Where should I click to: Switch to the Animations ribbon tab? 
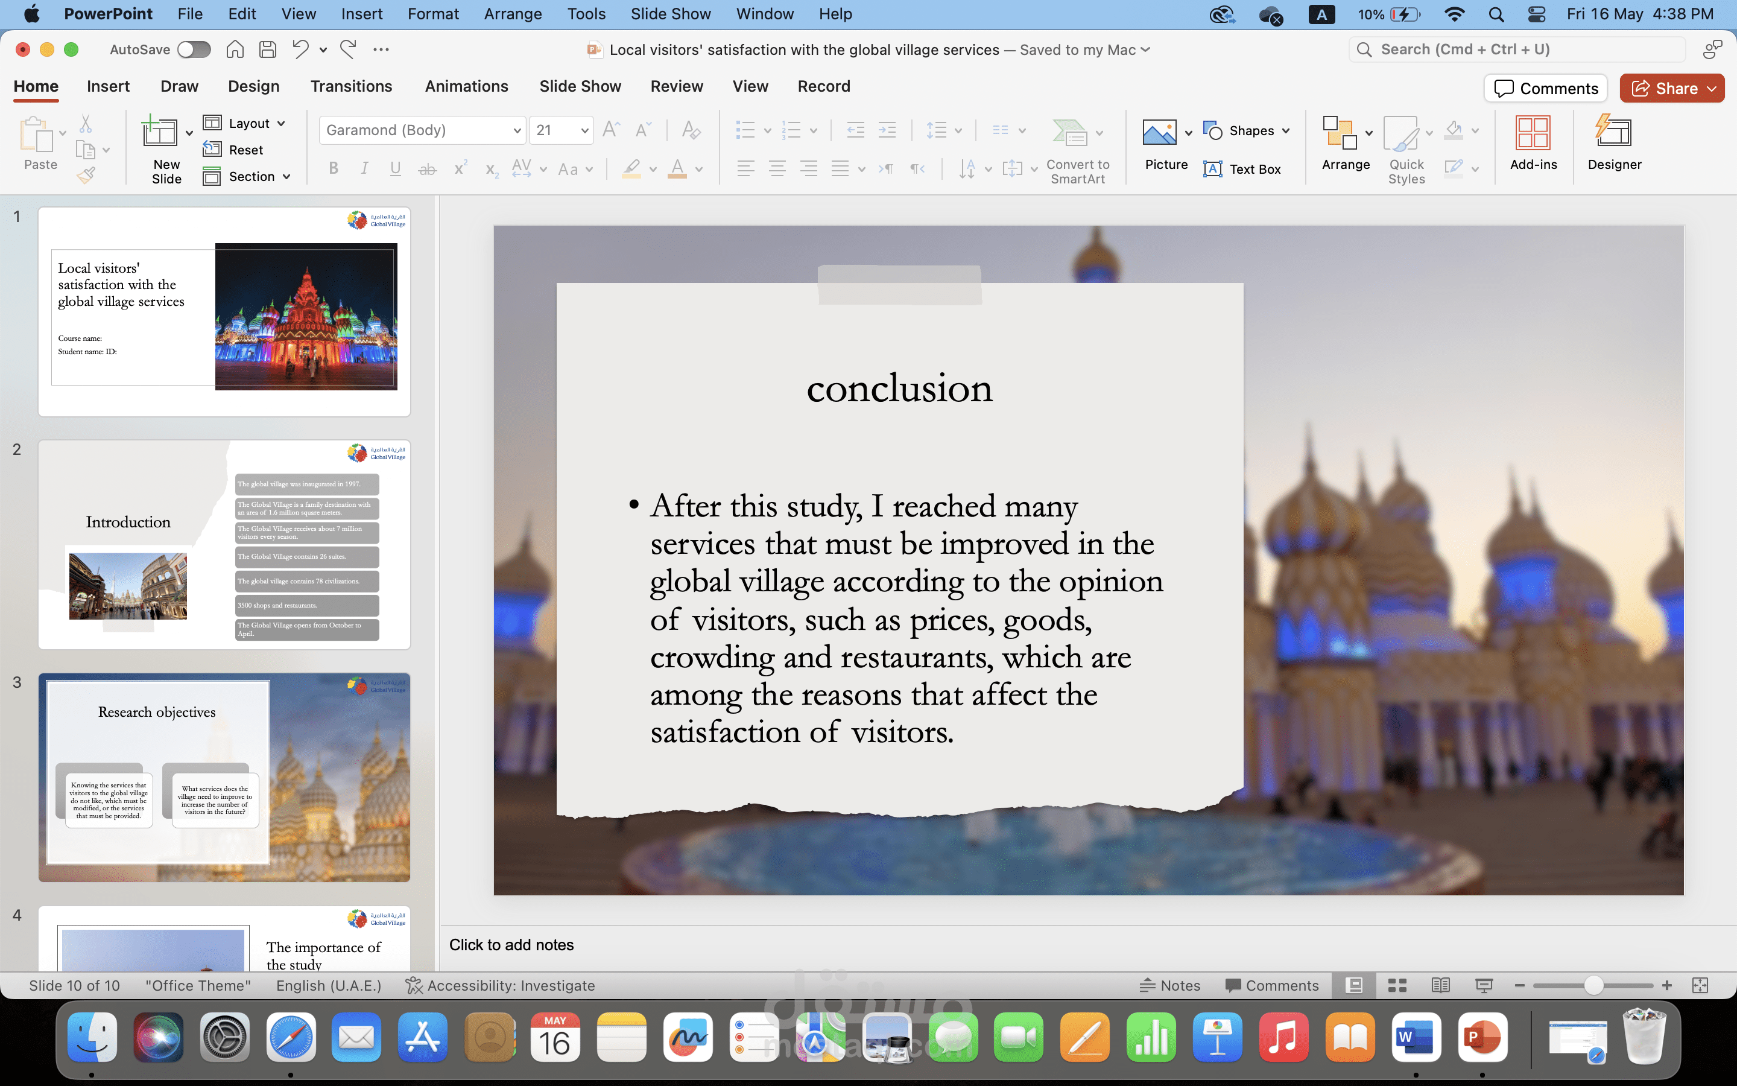click(x=467, y=86)
